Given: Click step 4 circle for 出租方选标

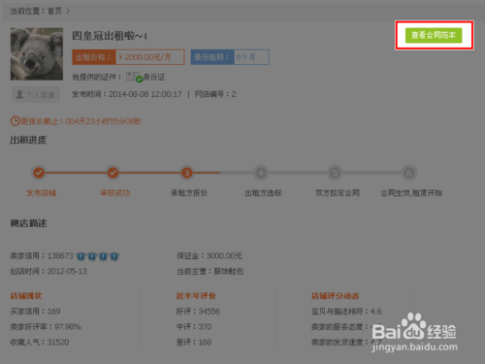Looking at the screenshot, I should (x=261, y=173).
